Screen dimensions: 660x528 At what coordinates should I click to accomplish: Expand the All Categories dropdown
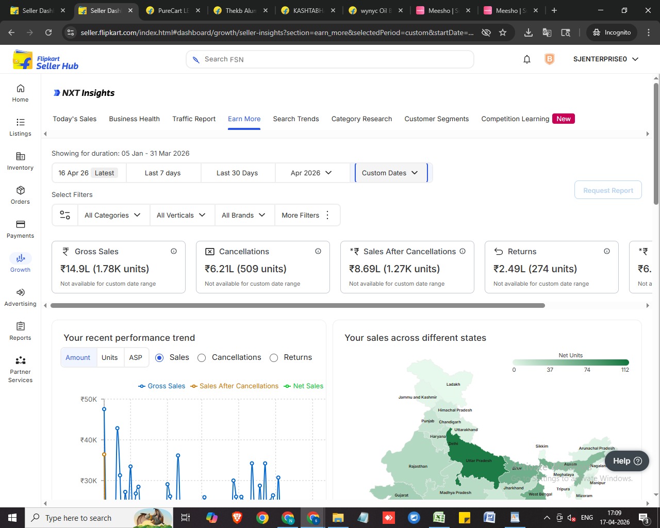pyautogui.click(x=113, y=215)
